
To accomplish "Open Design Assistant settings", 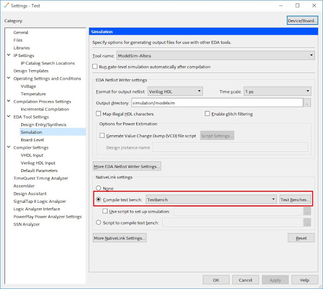I will (x=30, y=194).
